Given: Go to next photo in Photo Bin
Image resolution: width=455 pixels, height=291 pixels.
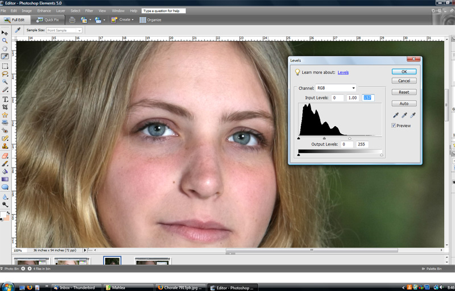Looking at the screenshot, I should [x=30, y=269].
